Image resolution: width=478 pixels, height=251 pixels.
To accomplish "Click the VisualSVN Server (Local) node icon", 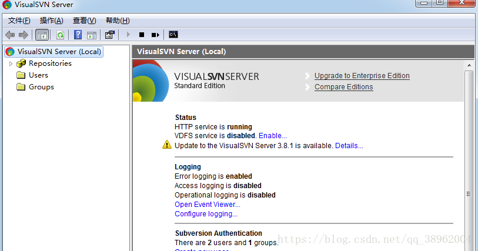I will click(10, 52).
